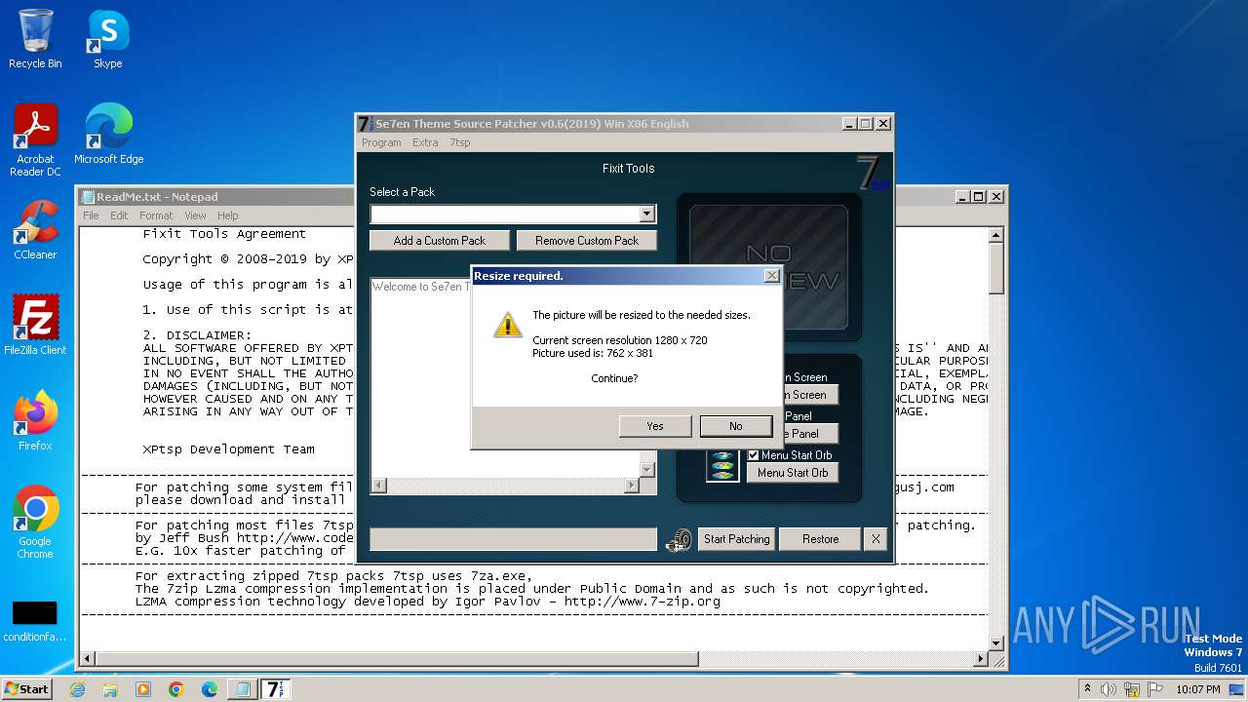Confirm the resize by clicking Yes
The image size is (1248, 702).
(655, 426)
